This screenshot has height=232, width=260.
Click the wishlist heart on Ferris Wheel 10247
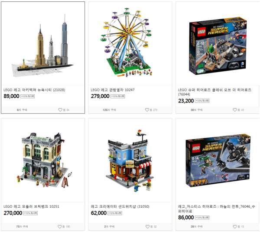pos(147,110)
